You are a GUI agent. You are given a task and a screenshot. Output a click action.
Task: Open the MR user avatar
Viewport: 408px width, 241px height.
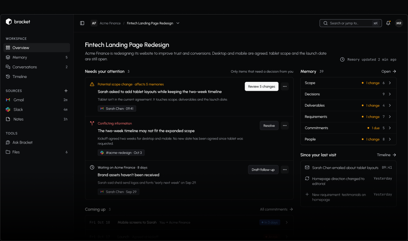399,23
